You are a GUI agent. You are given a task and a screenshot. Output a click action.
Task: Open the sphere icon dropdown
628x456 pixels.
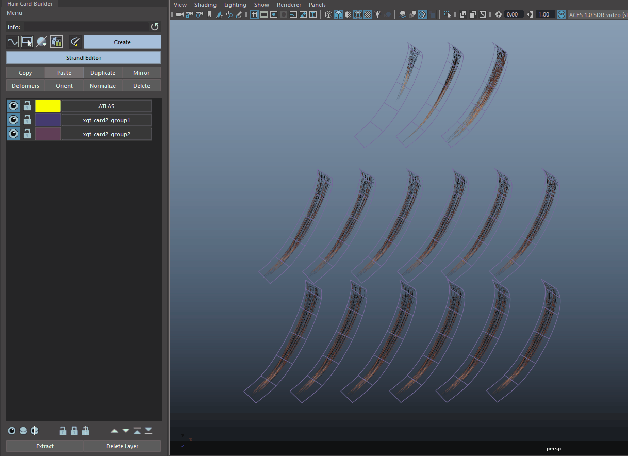click(x=42, y=42)
